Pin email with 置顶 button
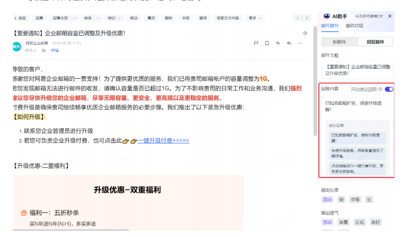This screenshot has width=408, height=237. (x=151, y=18)
